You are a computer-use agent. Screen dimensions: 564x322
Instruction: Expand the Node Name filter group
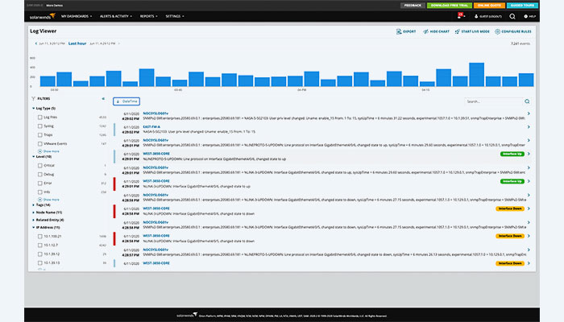pyautogui.click(x=34, y=213)
